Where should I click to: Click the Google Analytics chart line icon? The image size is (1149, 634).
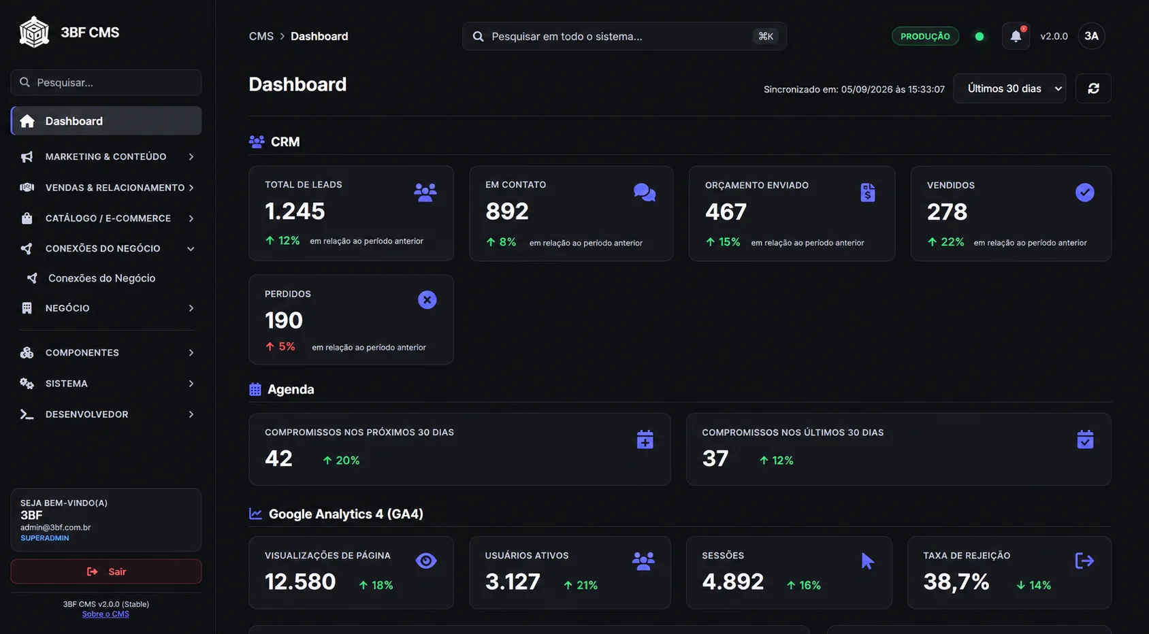pyautogui.click(x=255, y=514)
